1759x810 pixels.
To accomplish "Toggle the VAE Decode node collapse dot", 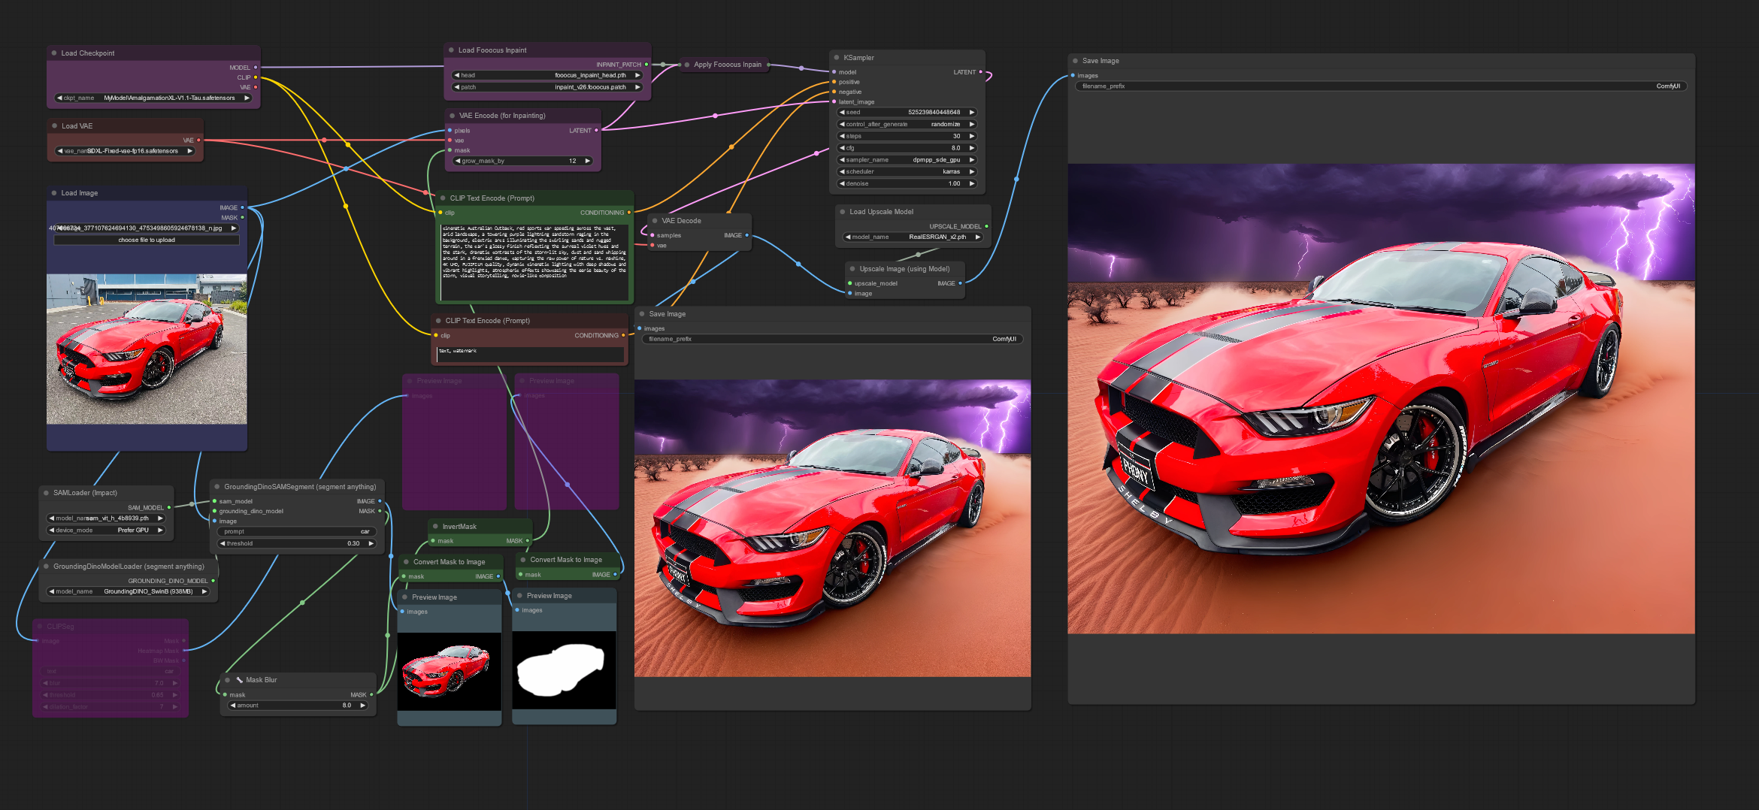I will (x=655, y=221).
